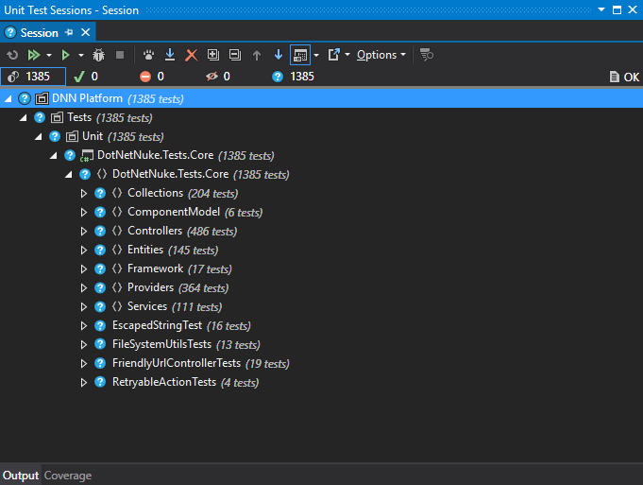The image size is (643, 485).
Task: Click the OK status output indicator
Action: pyautogui.click(x=624, y=77)
